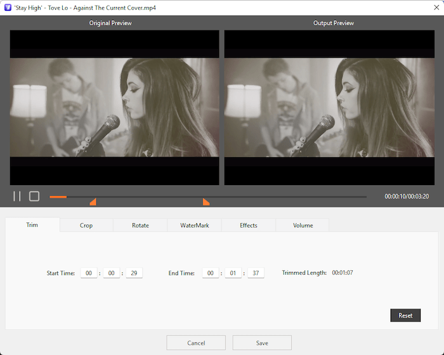Click the Output Preview video pane
This screenshot has height=355, width=444.
pyautogui.click(x=329, y=108)
